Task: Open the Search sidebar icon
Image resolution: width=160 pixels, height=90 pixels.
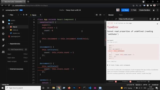Action: (x=3, y=28)
